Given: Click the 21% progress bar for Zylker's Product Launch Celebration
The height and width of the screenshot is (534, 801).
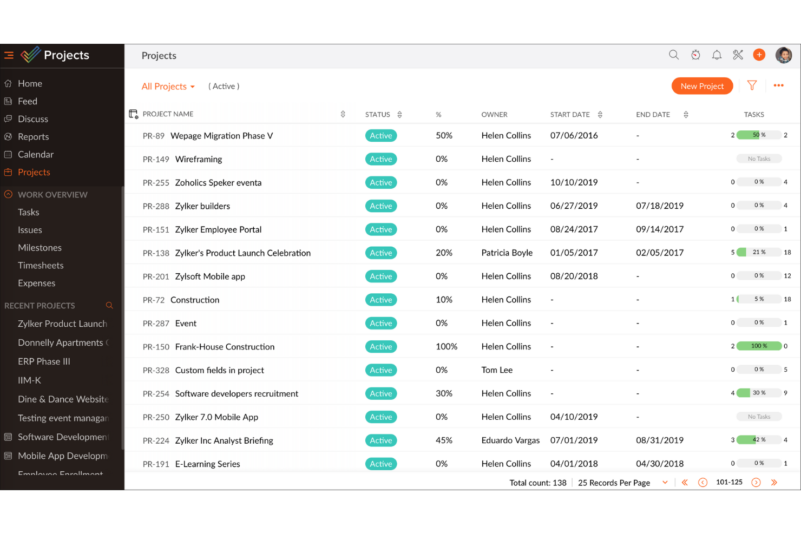Looking at the screenshot, I should tap(759, 252).
